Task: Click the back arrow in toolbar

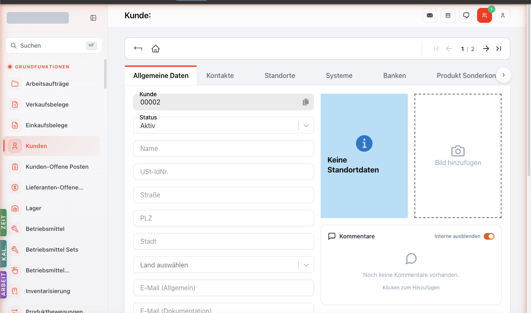Action: click(138, 49)
